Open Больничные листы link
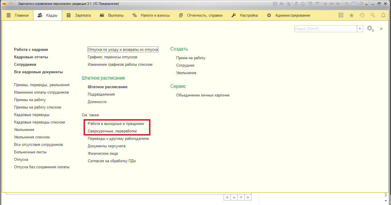This screenshot has width=391, height=205. 30,152
